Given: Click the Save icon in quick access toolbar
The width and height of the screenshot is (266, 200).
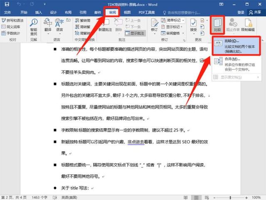Looking at the screenshot, I should [x=7, y=4].
